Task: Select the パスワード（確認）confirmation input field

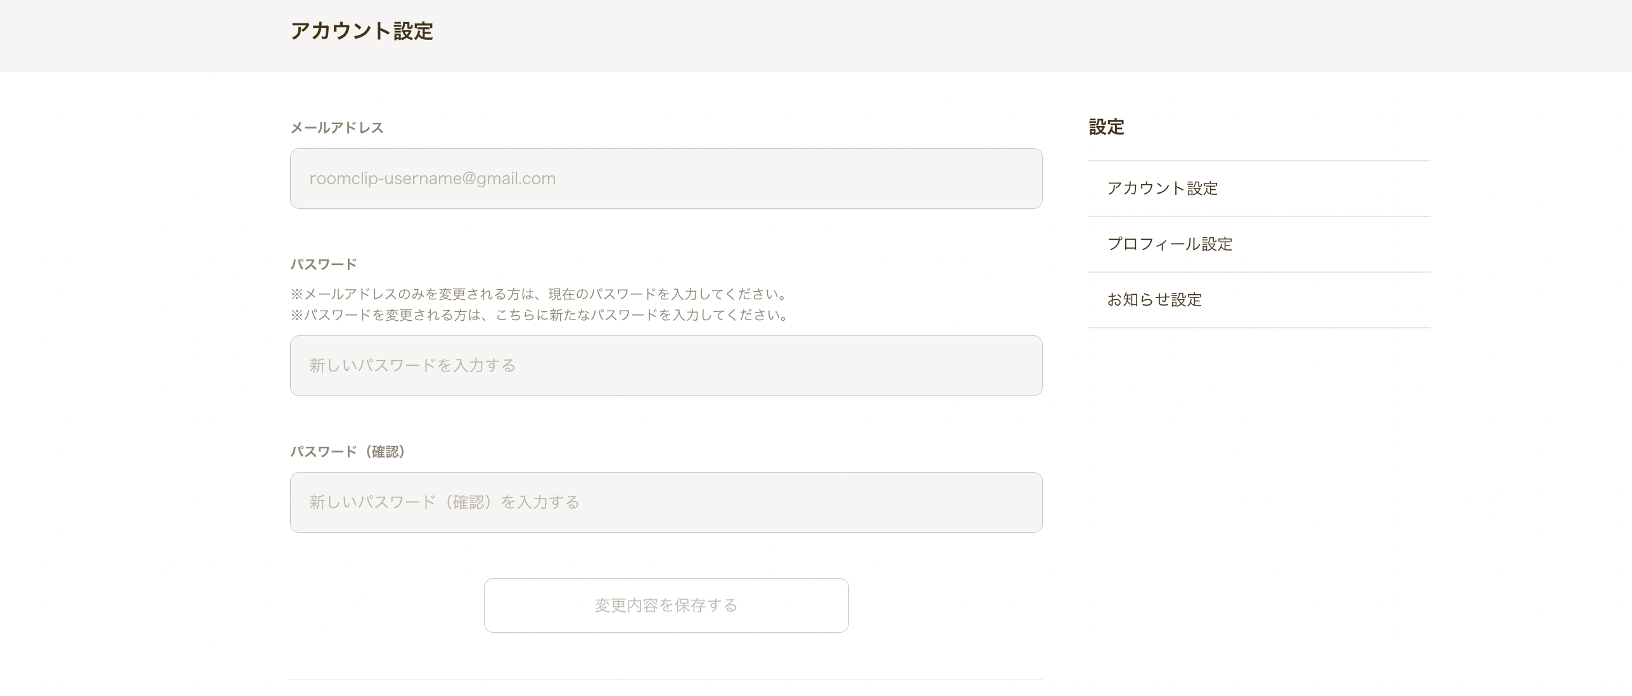Action: click(666, 502)
